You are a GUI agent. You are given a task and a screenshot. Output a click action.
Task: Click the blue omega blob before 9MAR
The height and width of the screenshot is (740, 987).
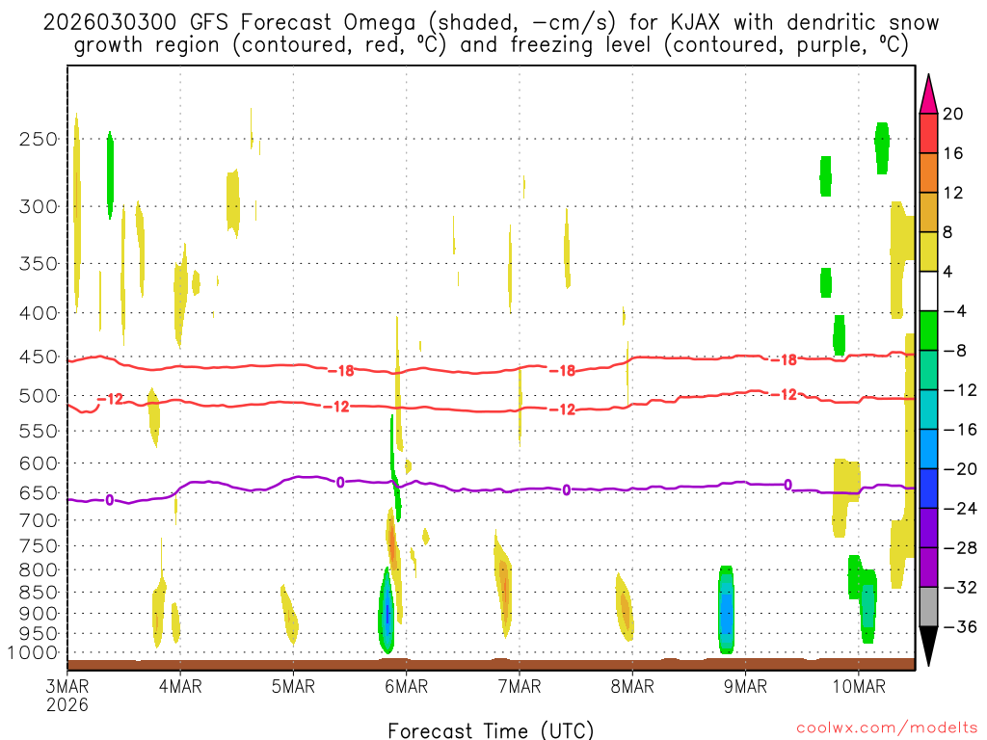pos(727,609)
